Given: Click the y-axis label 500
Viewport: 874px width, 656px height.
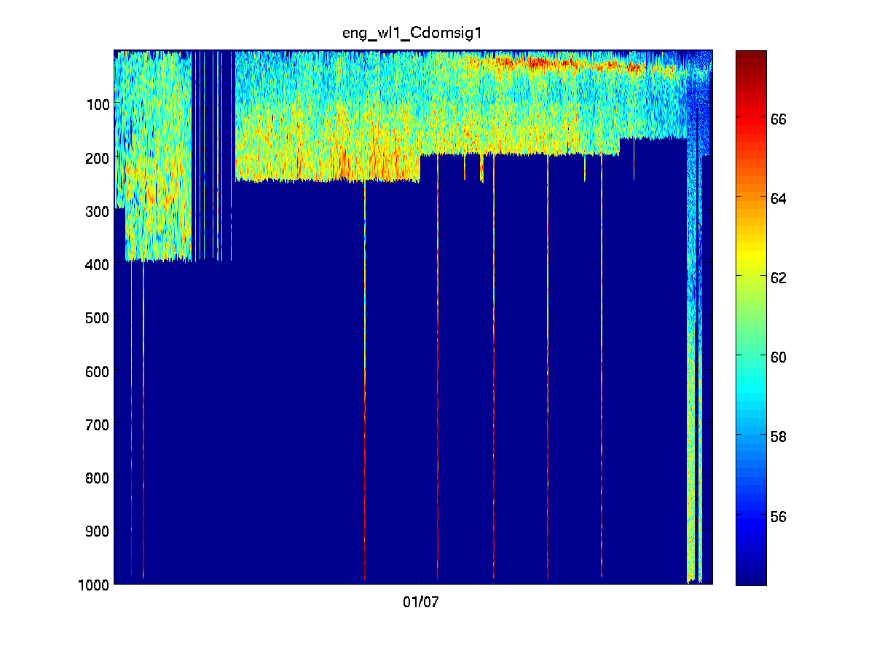Looking at the screenshot, I should point(96,318).
